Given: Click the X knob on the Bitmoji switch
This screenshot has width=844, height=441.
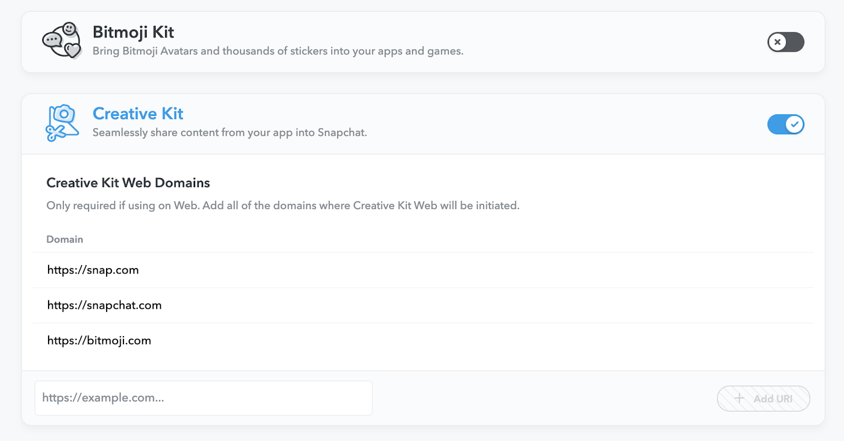Looking at the screenshot, I should coord(778,42).
